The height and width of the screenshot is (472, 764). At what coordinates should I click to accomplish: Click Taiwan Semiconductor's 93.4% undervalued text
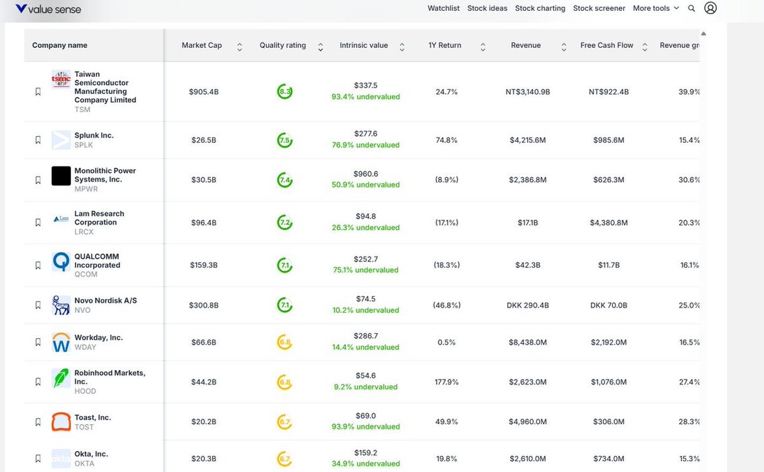[x=366, y=96]
